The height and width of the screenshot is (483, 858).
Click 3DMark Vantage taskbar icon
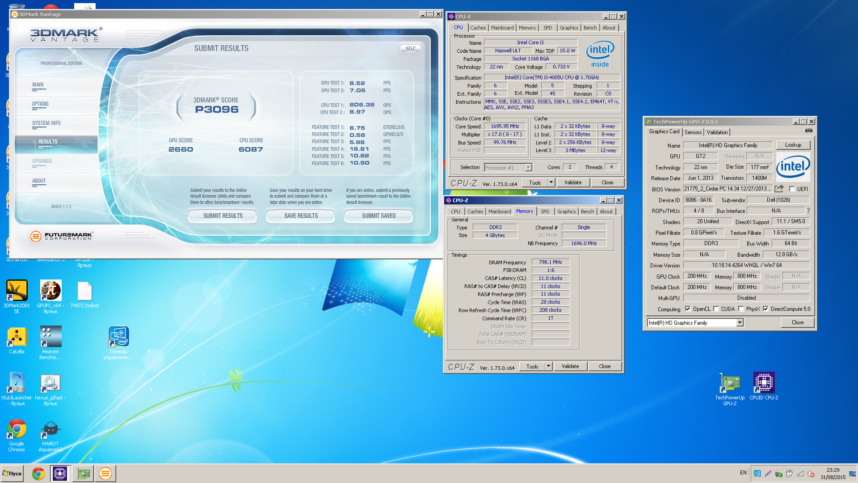click(105, 473)
